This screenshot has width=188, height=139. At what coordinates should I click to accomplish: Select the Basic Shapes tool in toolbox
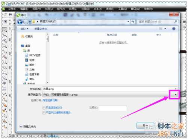pos(5,78)
